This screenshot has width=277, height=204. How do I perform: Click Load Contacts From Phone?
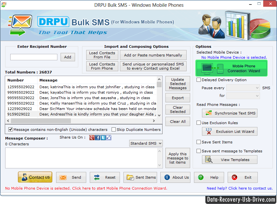(x=102, y=66)
